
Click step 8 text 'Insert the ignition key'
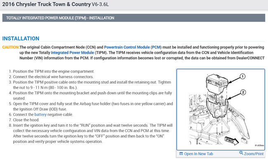(31, 125)
